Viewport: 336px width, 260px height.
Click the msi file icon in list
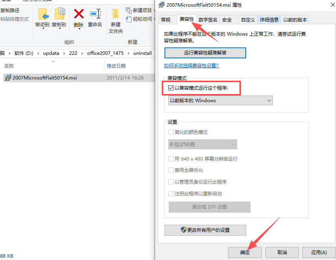click(x=8, y=78)
